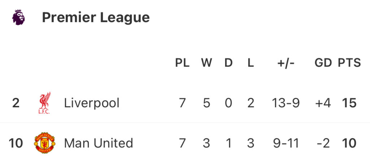Click the GD column header
Screen dimensions: 370x168
tap(323, 63)
